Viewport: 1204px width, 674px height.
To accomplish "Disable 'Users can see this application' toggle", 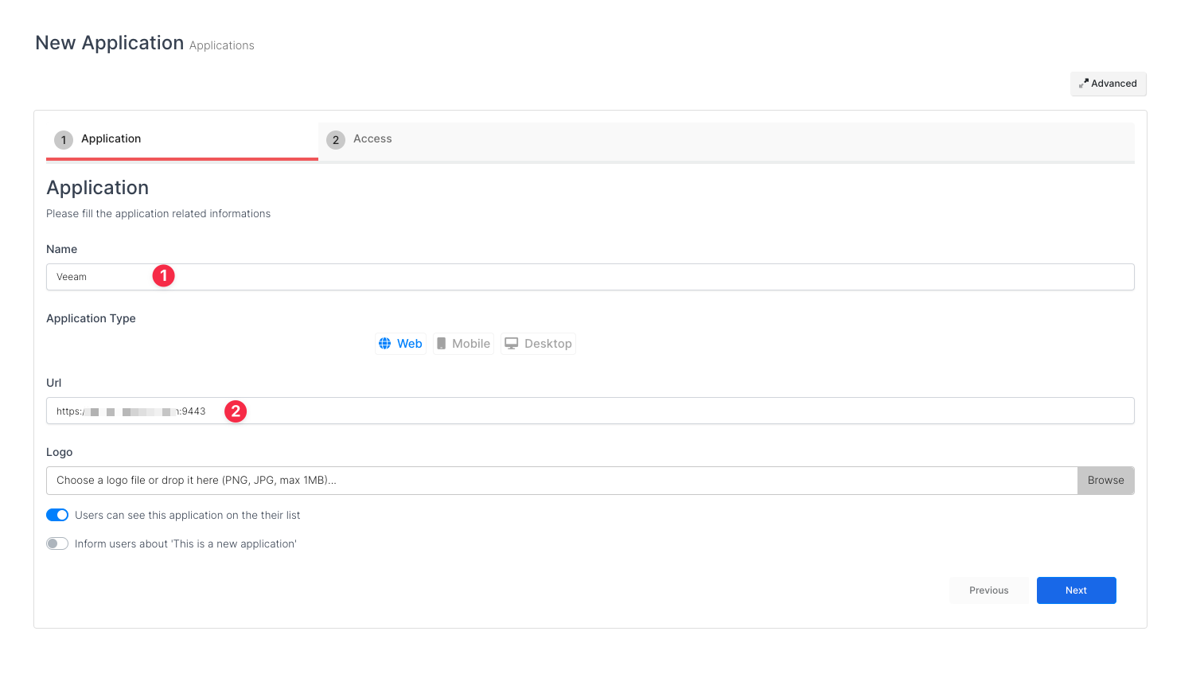I will click(x=57, y=515).
